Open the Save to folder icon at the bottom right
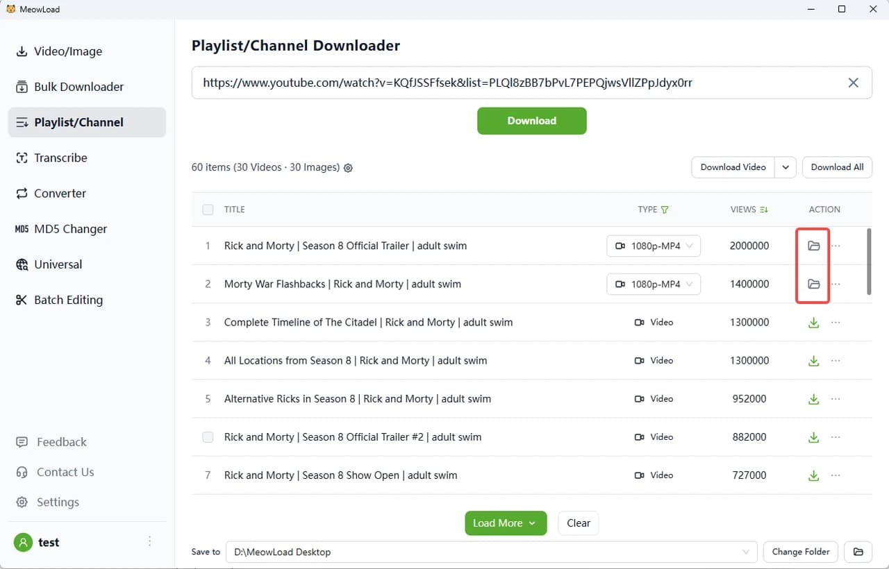 point(858,552)
